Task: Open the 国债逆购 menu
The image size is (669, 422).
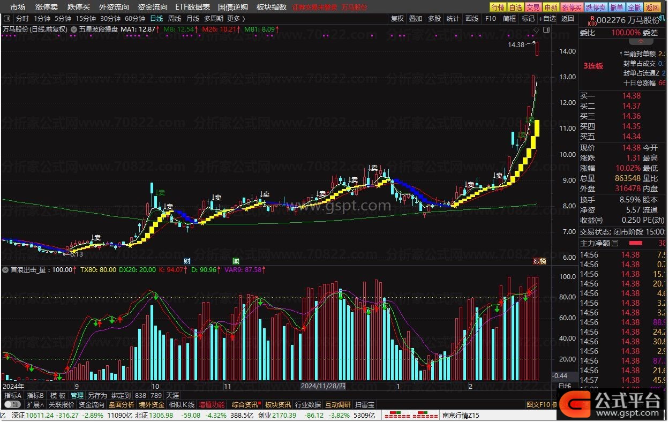Action: pos(233,7)
